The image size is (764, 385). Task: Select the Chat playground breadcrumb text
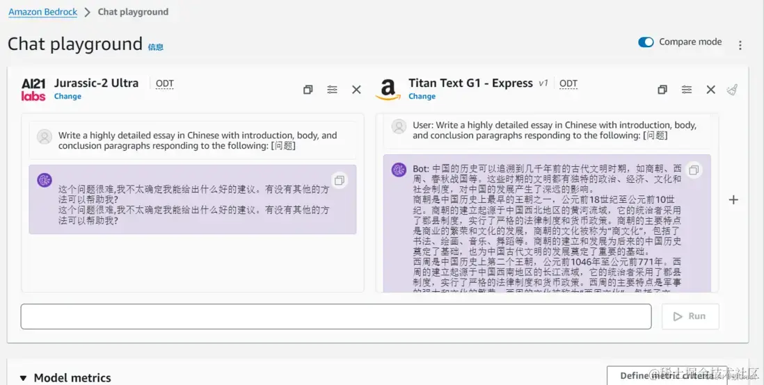click(133, 13)
